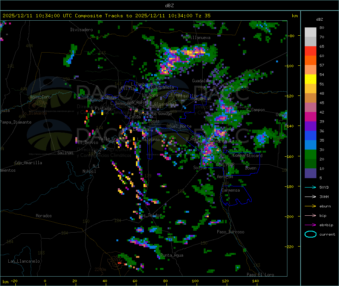Click the 'Paso_Barroso' map label
Viewport: 339px width, 286px height.
click(231, 232)
